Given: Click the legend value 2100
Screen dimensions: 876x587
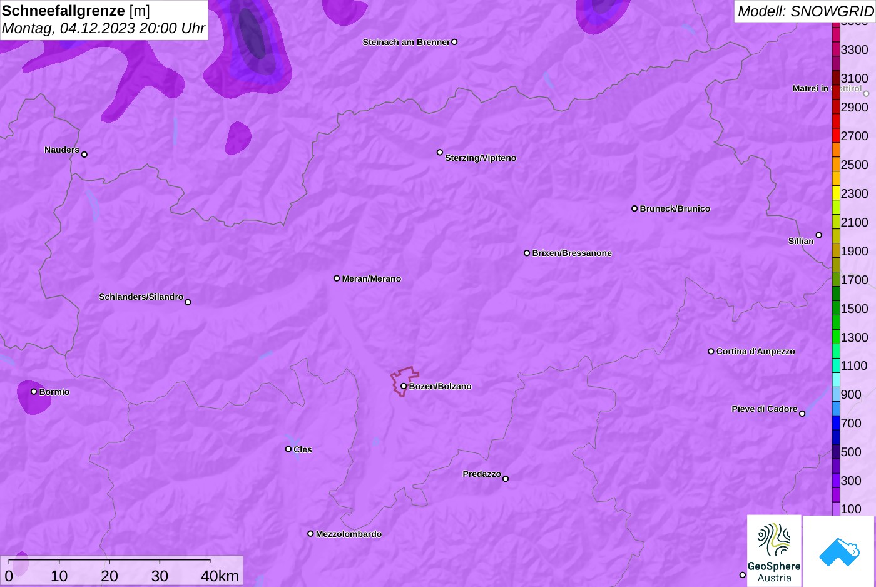Looking at the screenshot, I should click(854, 222).
